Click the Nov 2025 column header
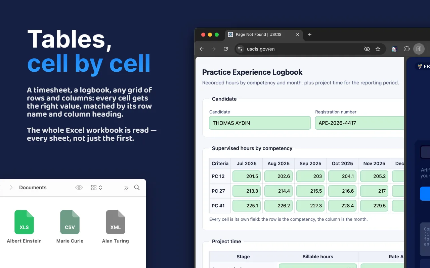Viewport: 430px width, 268px height. click(374, 163)
